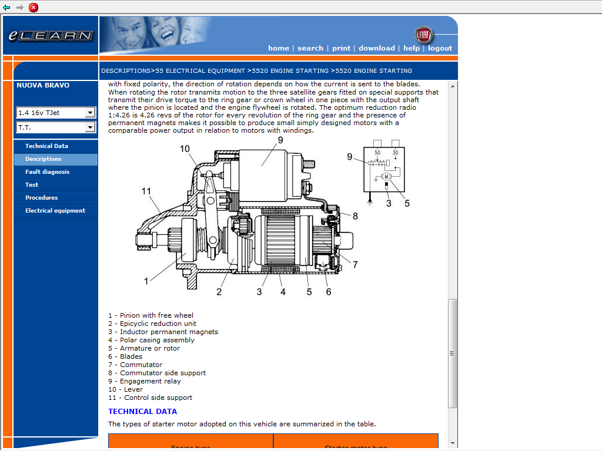Click legend line '8 - Commutator side support'
The width and height of the screenshot is (602, 451).
157,373
